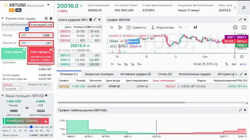Click the Compare plus icon on chart
The image size is (250, 140).
point(128,27)
